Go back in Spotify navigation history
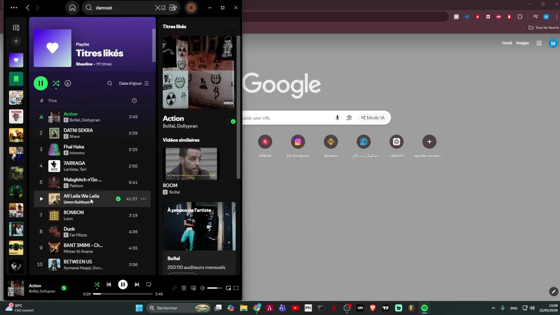The width and height of the screenshot is (560, 315). pos(28,8)
